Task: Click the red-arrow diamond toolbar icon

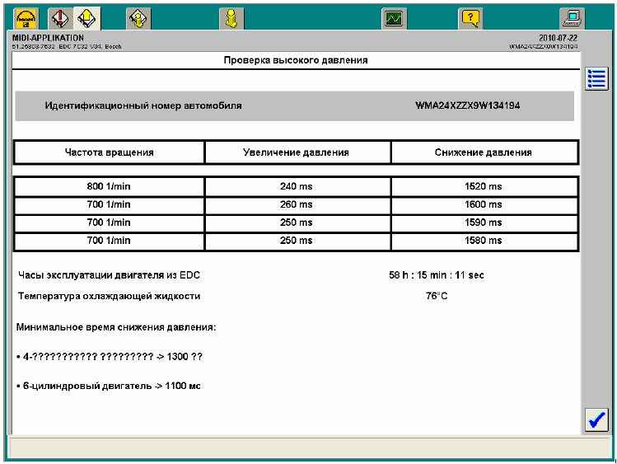Action: click(60, 16)
